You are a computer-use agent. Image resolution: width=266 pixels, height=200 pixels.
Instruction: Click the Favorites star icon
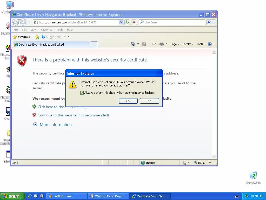click(15, 37)
